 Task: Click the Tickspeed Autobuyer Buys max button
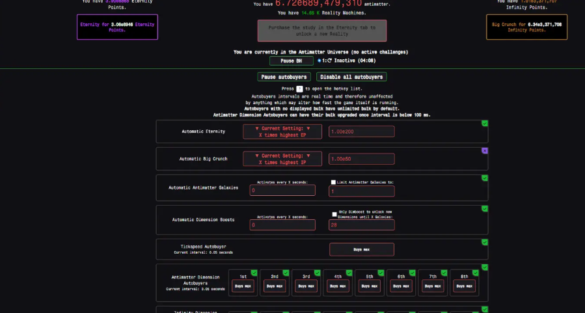(x=362, y=250)
